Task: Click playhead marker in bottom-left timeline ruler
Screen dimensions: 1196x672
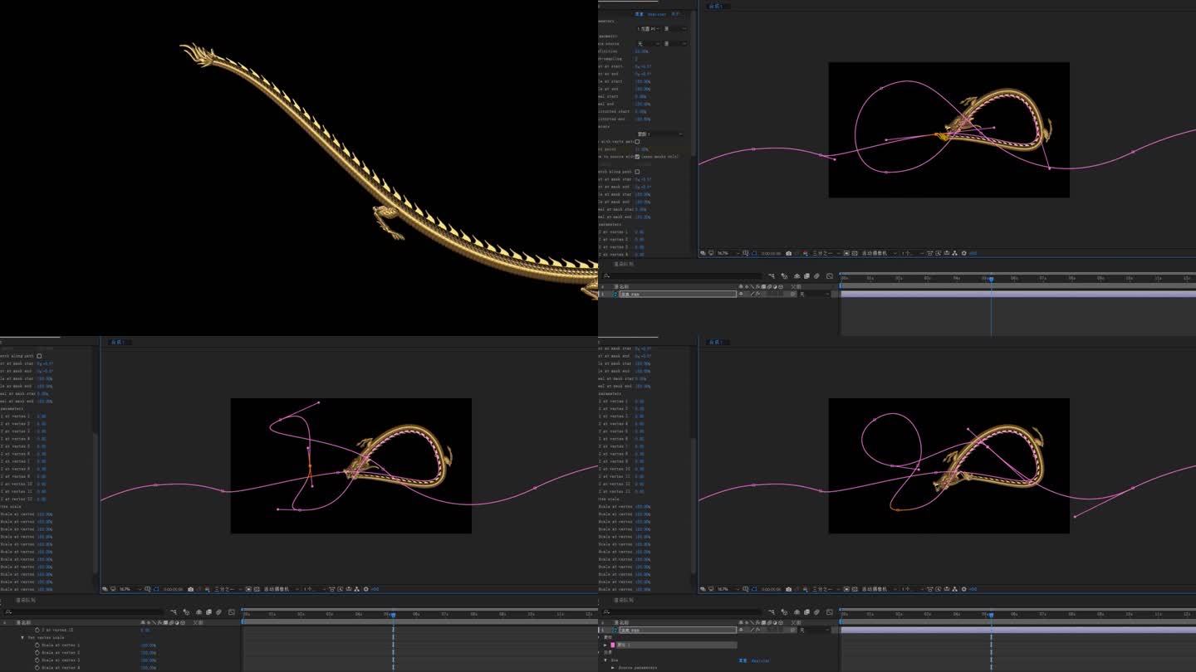Action: [393, 615]
